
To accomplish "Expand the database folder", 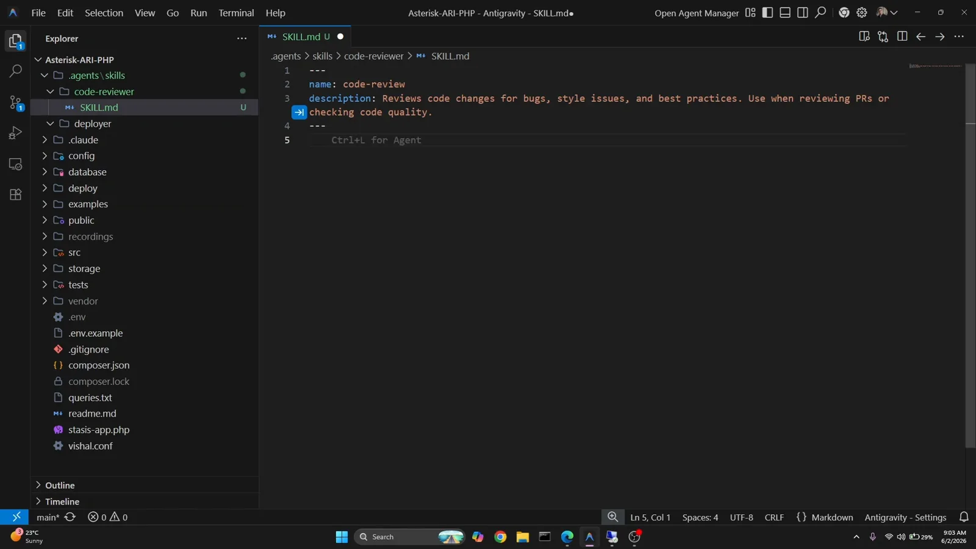I will click(x=45, y=172).
